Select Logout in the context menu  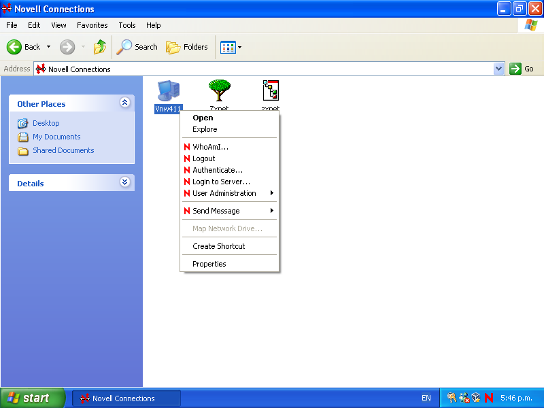229,158
